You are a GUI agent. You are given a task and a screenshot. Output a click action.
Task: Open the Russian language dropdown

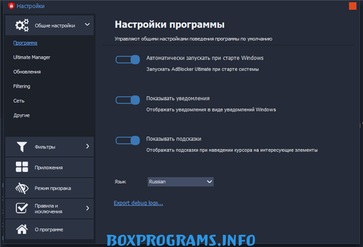click(180, 182)
